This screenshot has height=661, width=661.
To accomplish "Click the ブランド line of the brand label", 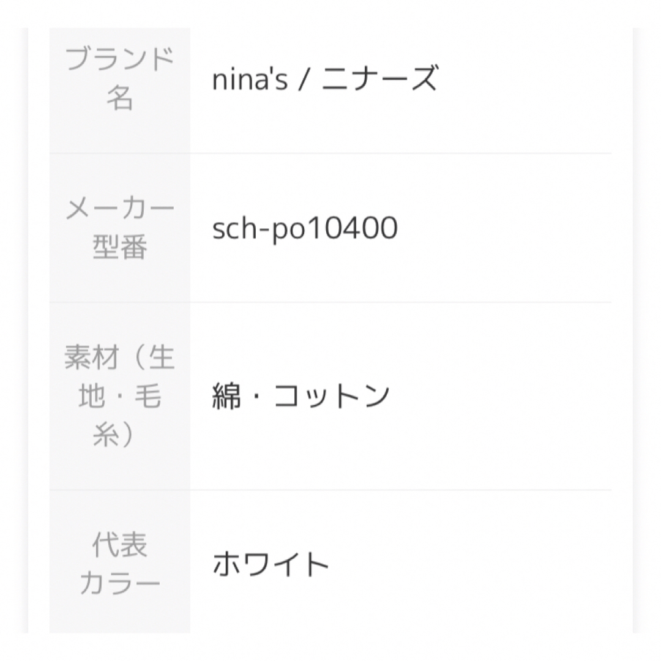I will (x=120, y=59).
